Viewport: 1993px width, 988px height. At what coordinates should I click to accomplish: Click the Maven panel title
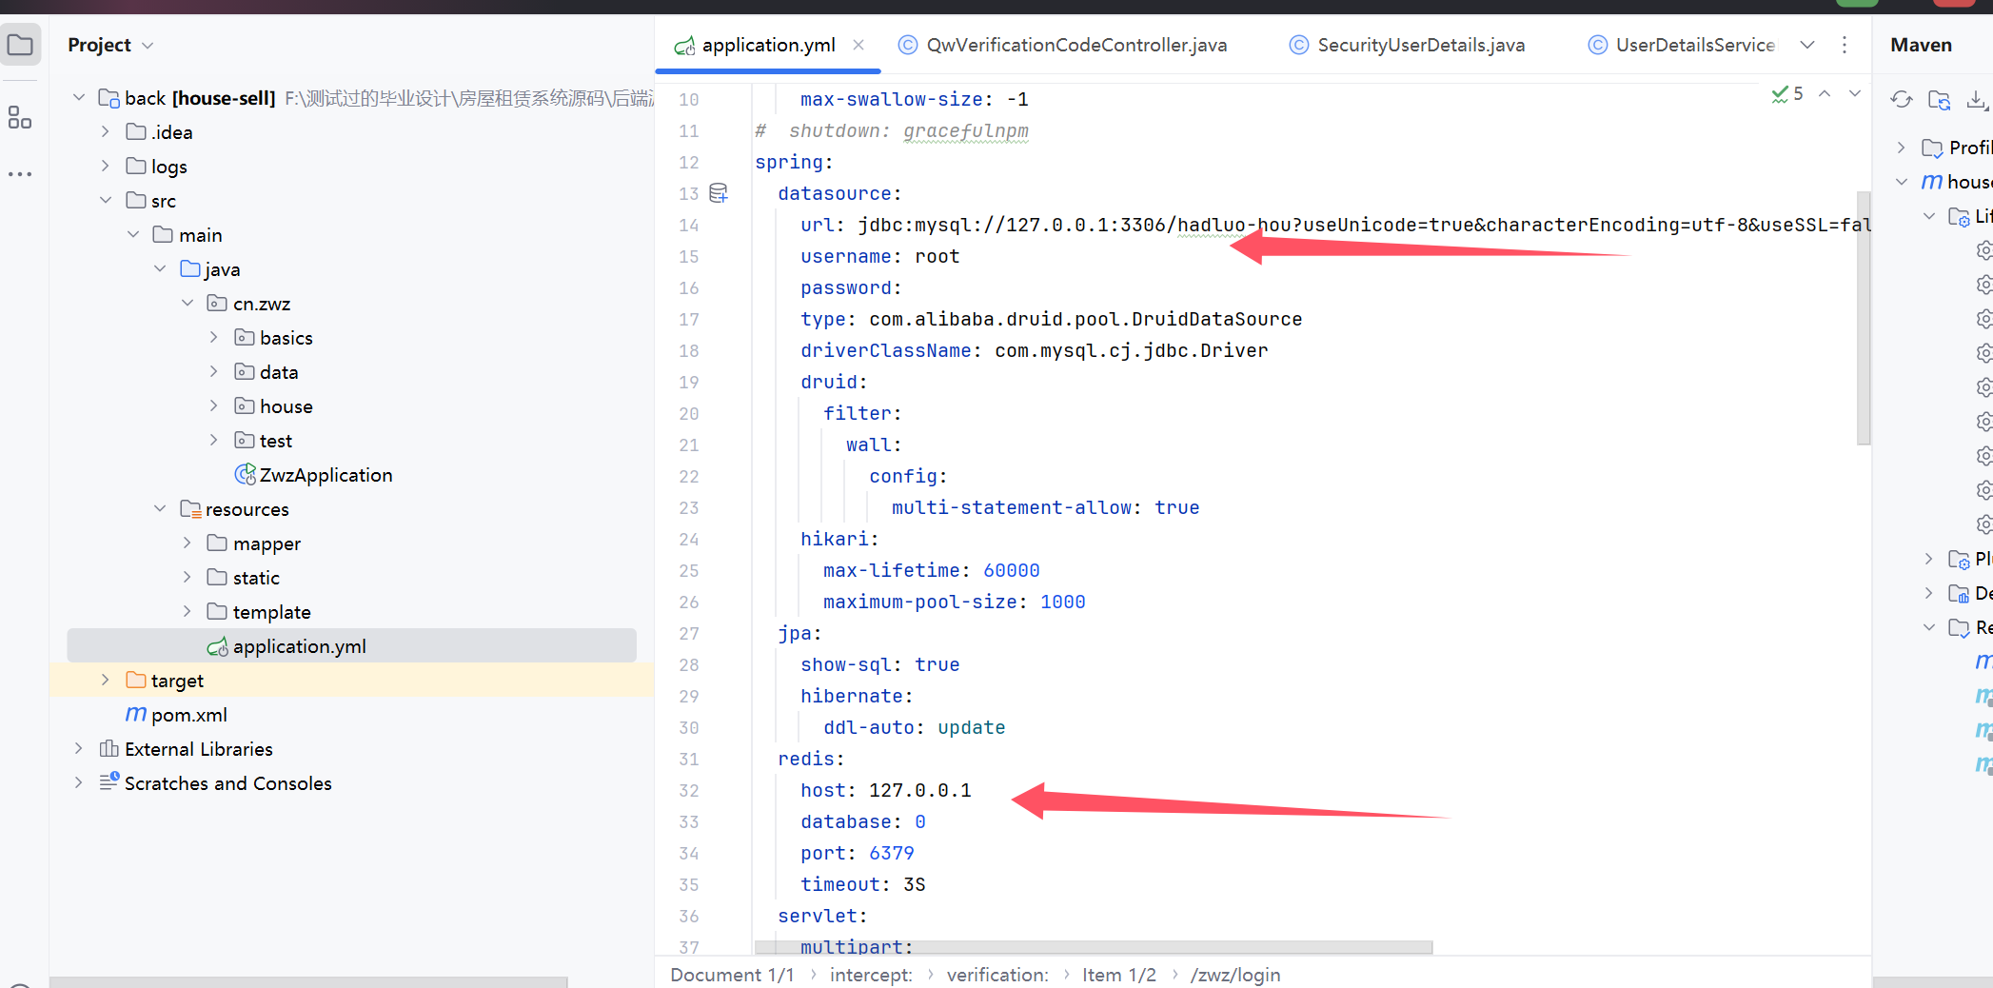pos(1921,45)
